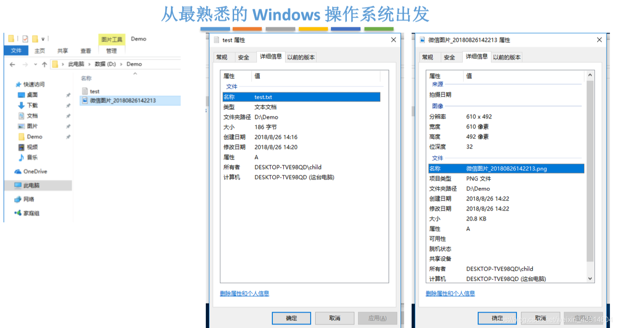
Task: Expand the 数据 (D:) breadcrumb chevron
Action: (121, 64)
